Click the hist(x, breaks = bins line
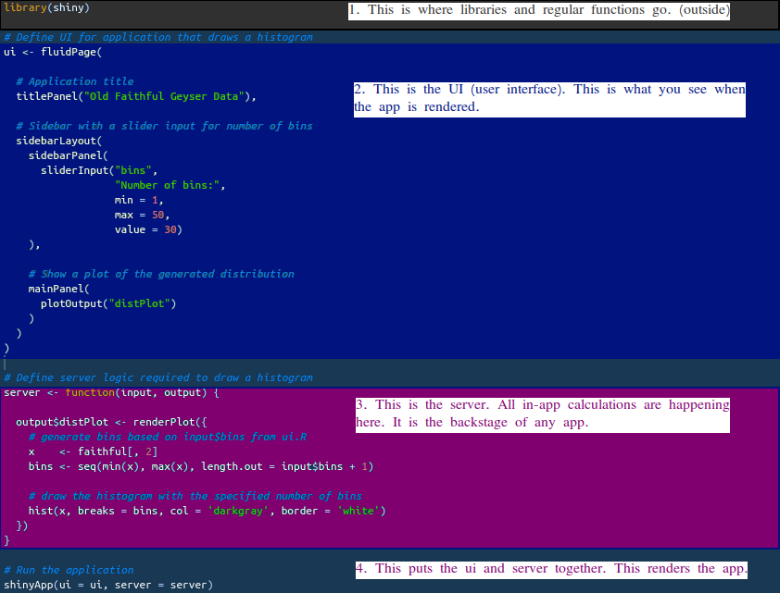The height and width of the screenshot is (593, 780). point(207,511)
